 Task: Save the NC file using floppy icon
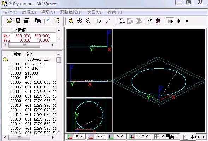point(18,21)
